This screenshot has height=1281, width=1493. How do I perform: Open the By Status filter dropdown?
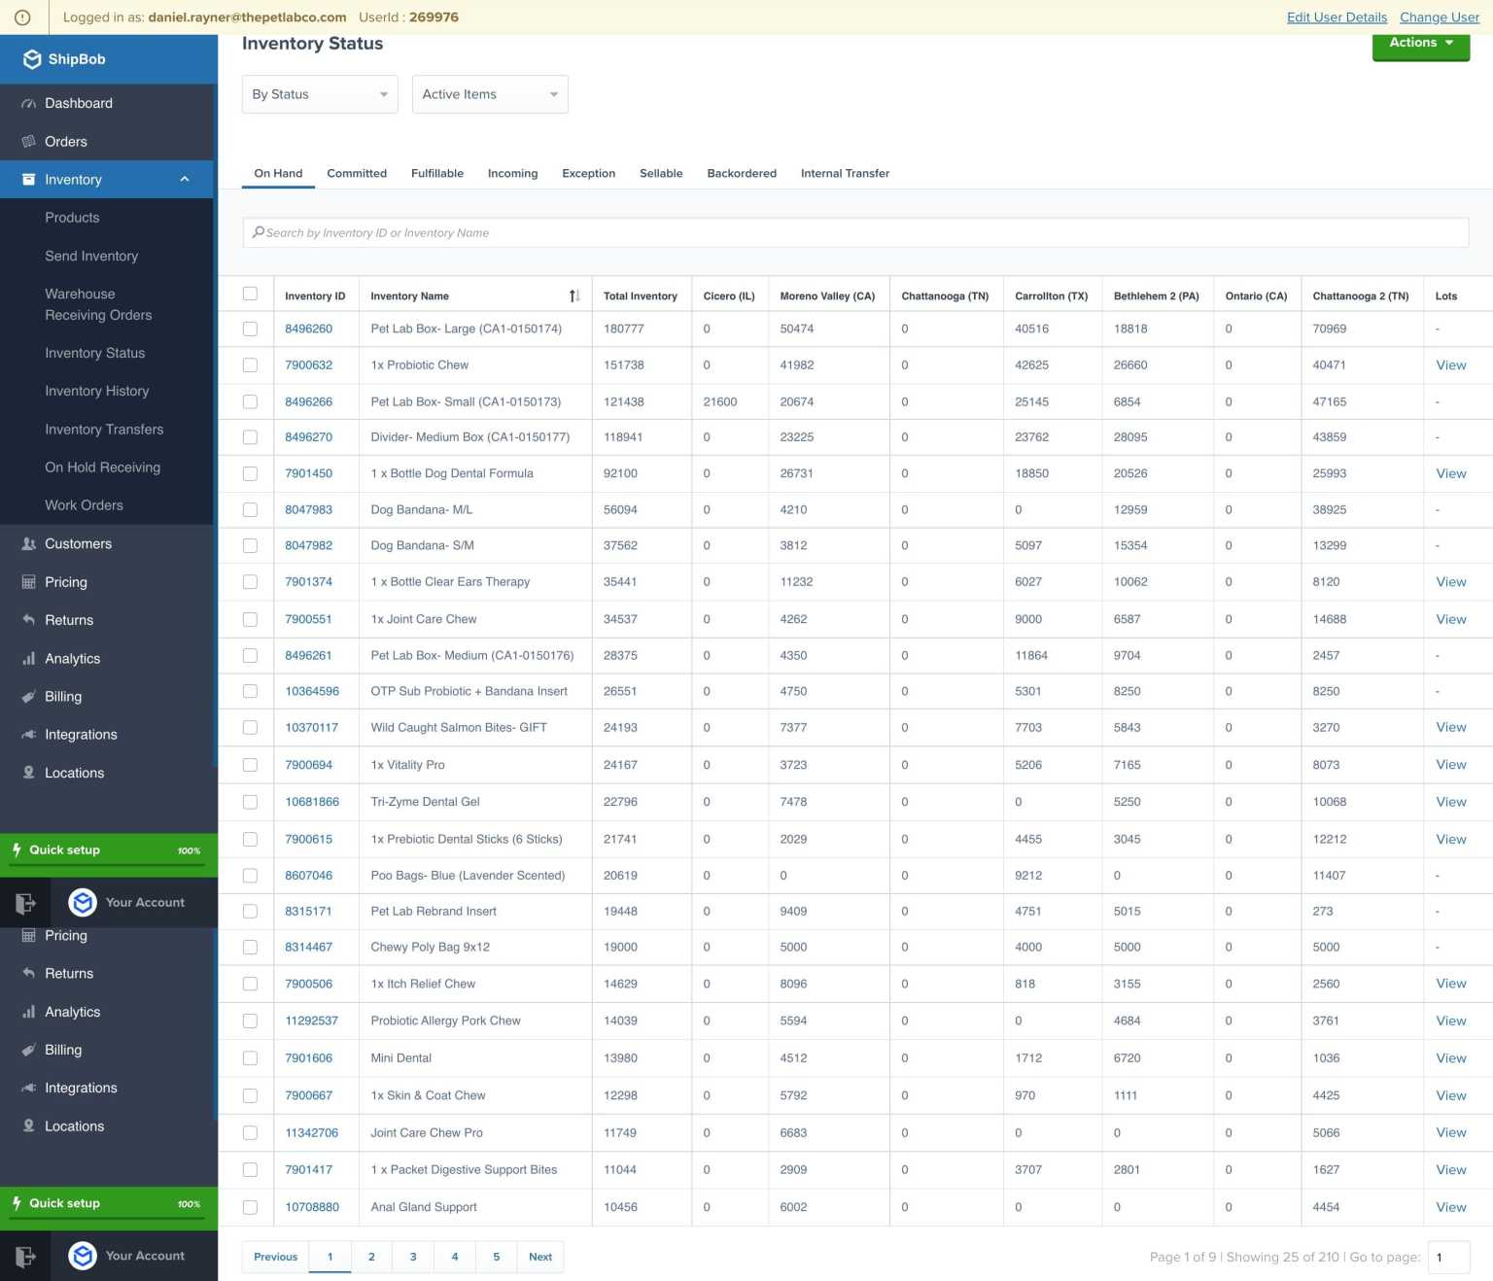point(320,94)
